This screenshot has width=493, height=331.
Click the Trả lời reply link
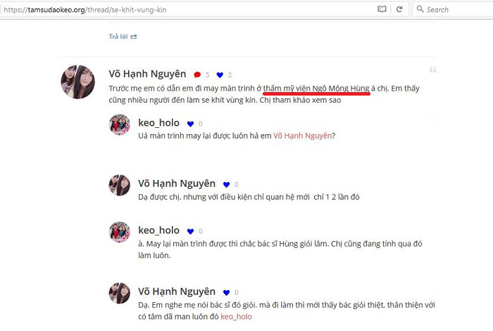coord(123,37)
